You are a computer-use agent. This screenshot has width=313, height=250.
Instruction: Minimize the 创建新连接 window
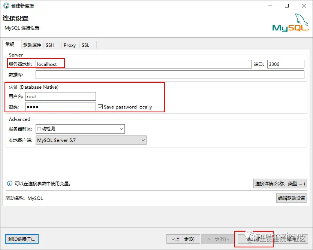[x=270, y=6]
